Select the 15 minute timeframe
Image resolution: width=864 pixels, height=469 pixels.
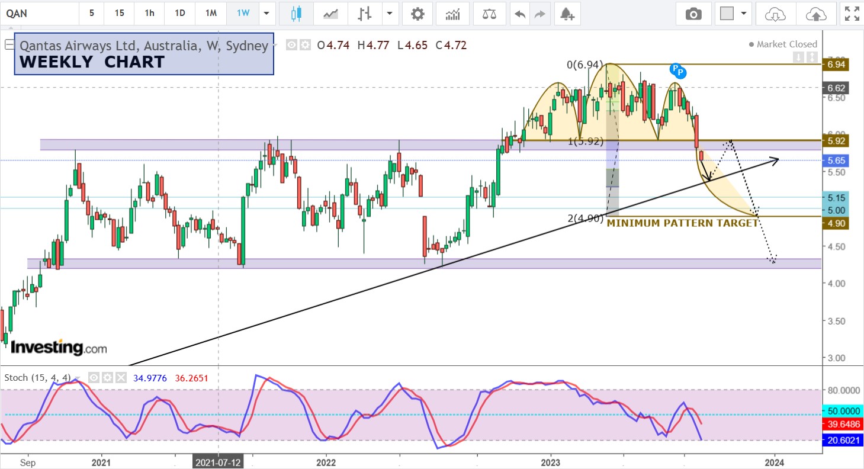[x=120, y=13]
